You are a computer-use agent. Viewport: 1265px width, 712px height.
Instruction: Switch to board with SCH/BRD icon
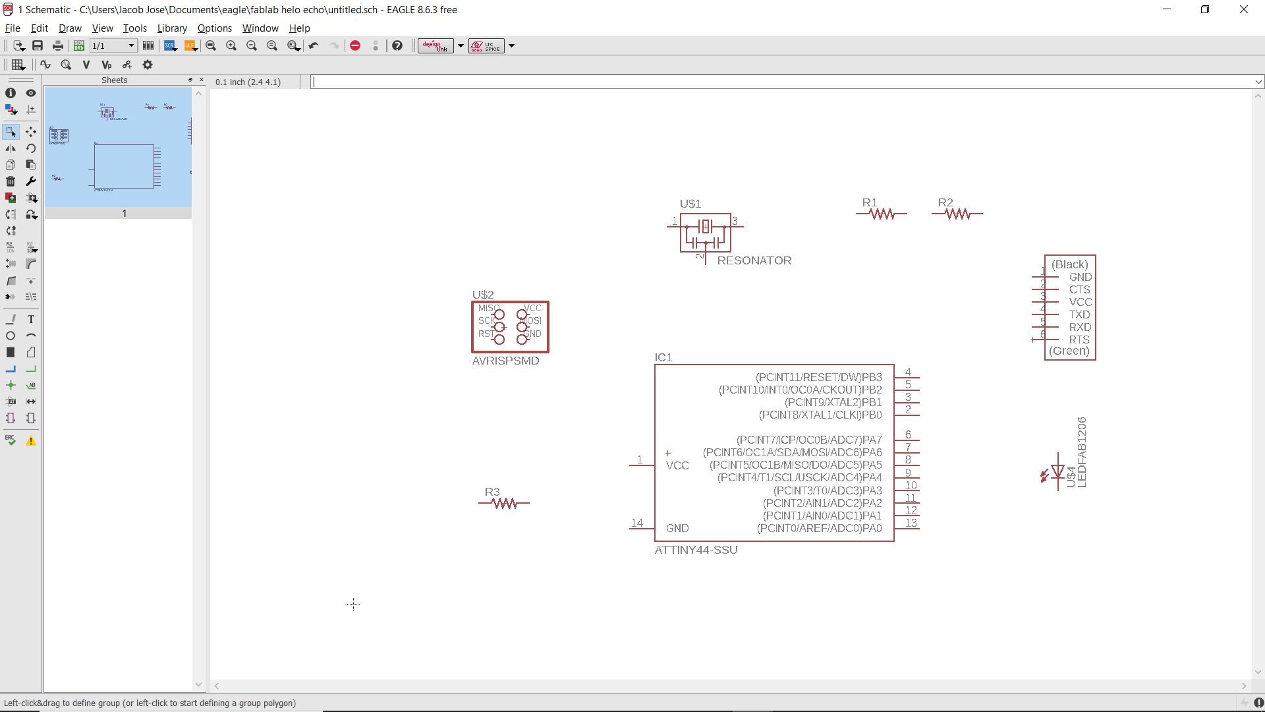pos(79,45)
